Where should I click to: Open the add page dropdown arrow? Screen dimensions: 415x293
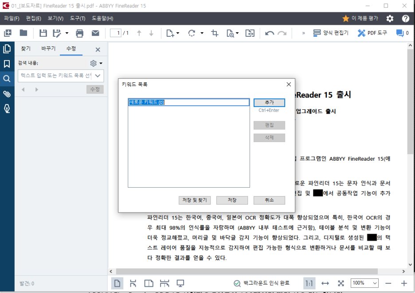tap(178, 33)
